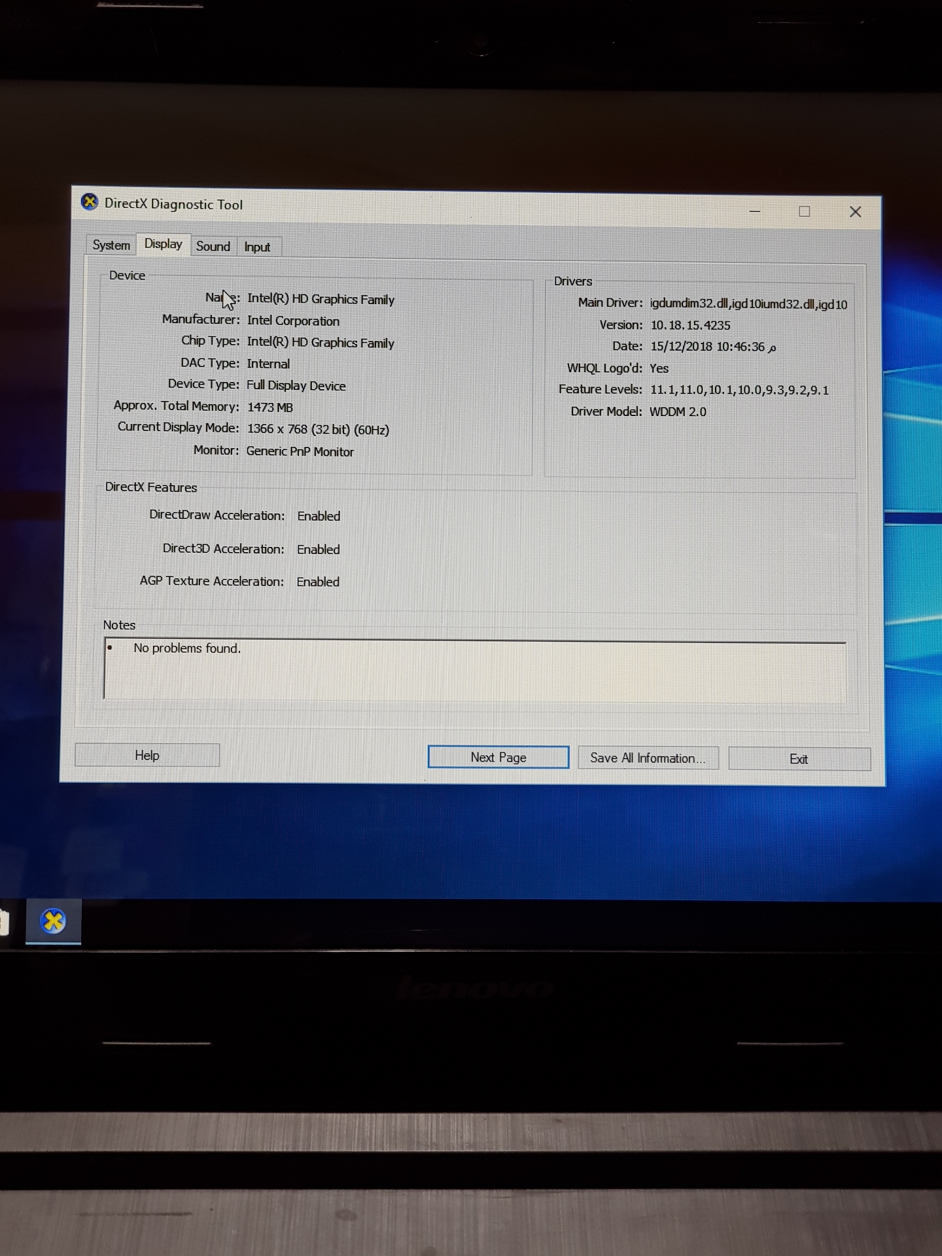Click memory value '1473 MB'
Viewport: 942px width, 1256px height.
pyautogui.click(x=270, y=407)
